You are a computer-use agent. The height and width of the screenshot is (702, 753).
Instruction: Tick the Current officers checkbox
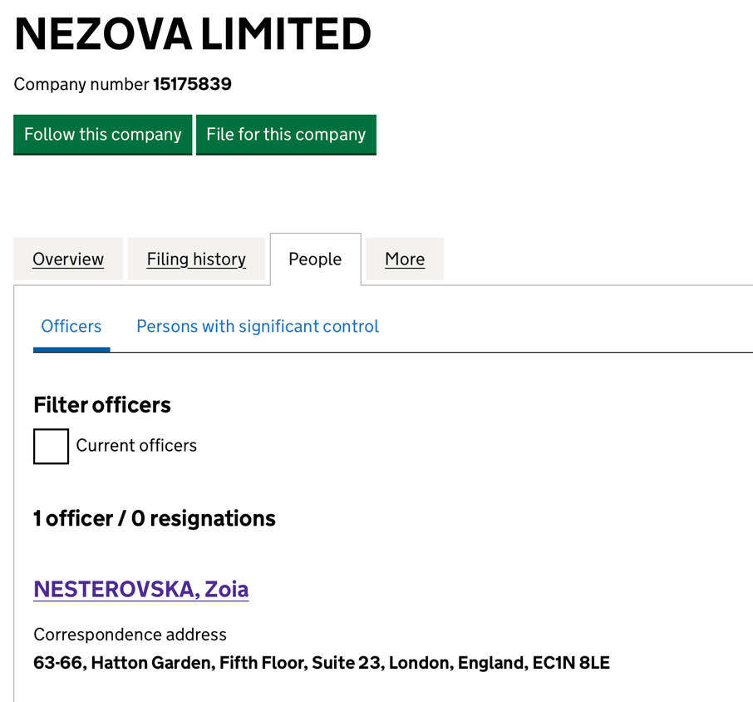(51, 447)
